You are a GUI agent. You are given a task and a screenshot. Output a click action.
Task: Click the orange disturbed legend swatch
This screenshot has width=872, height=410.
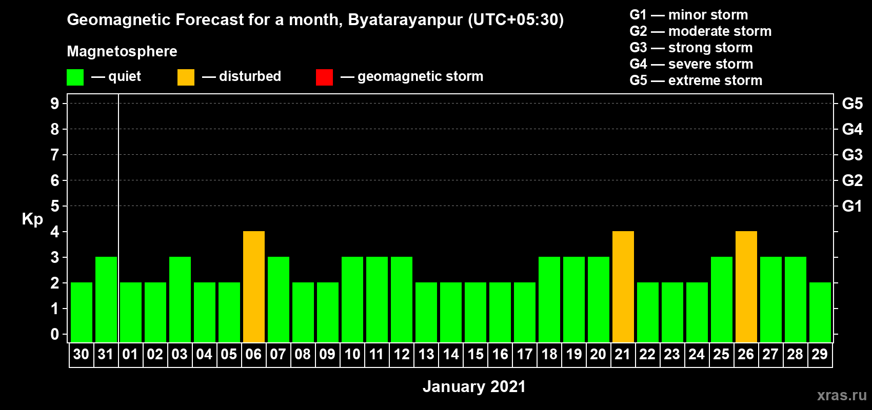(x=186, y=77)
